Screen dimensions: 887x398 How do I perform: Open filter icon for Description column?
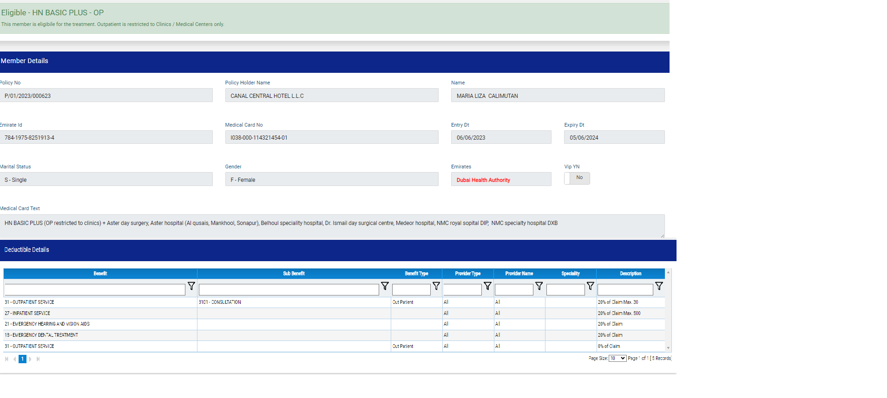[659, 286]
